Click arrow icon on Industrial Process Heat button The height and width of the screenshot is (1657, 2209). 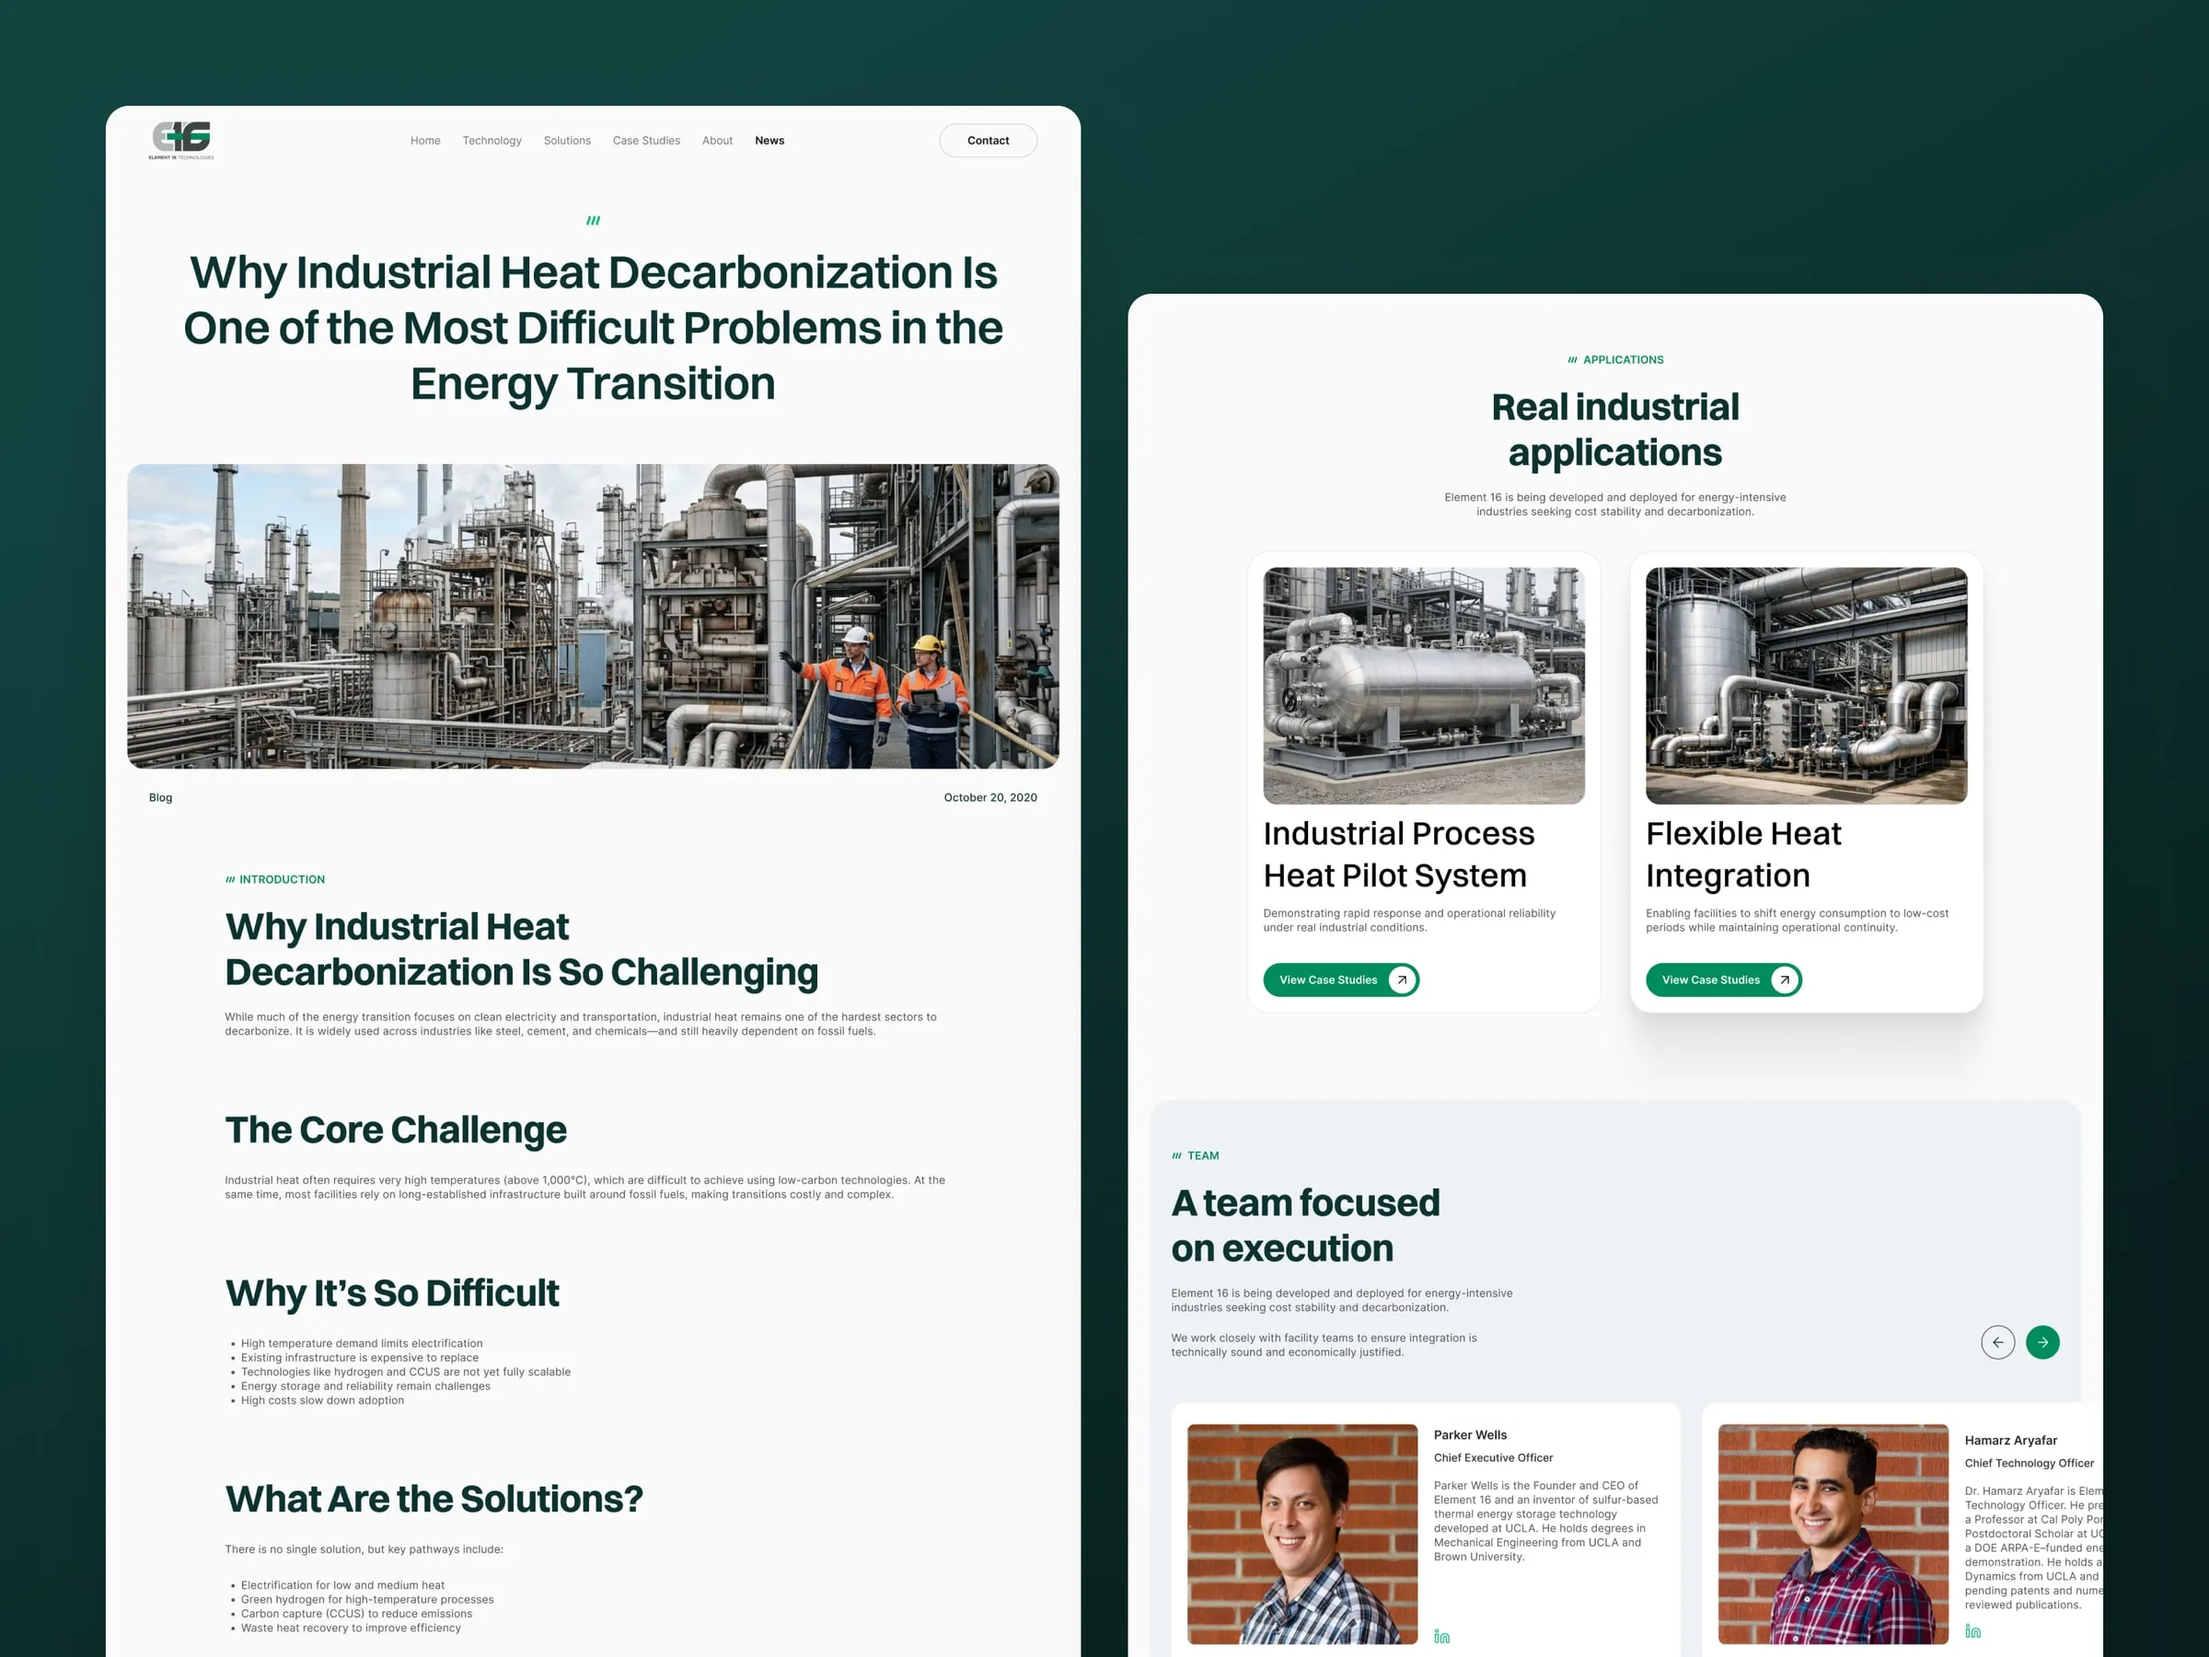pyautogui.click(x=1402, y=979)
